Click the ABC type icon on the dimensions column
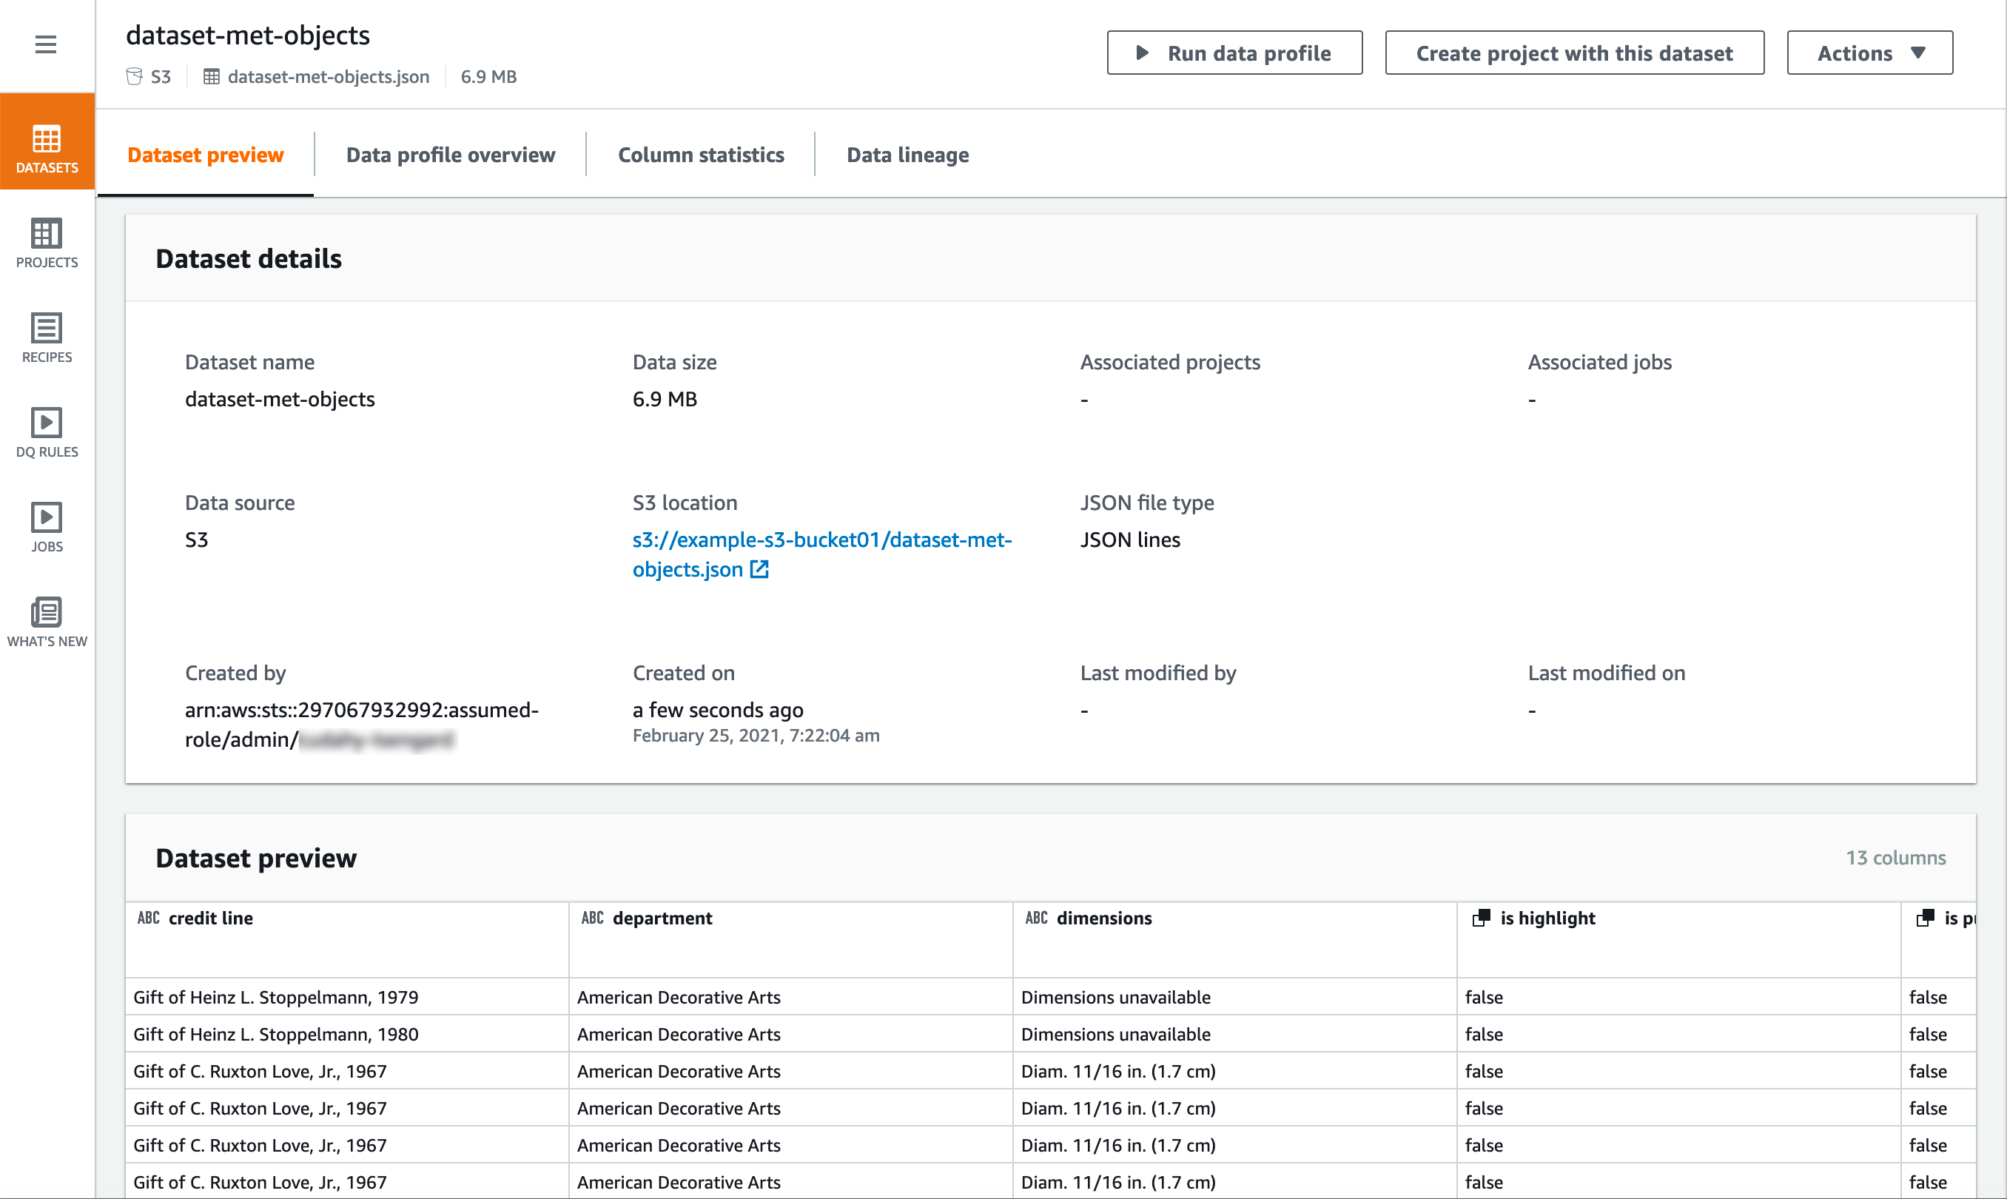 pyautogui.click(x=1036, y=918)
